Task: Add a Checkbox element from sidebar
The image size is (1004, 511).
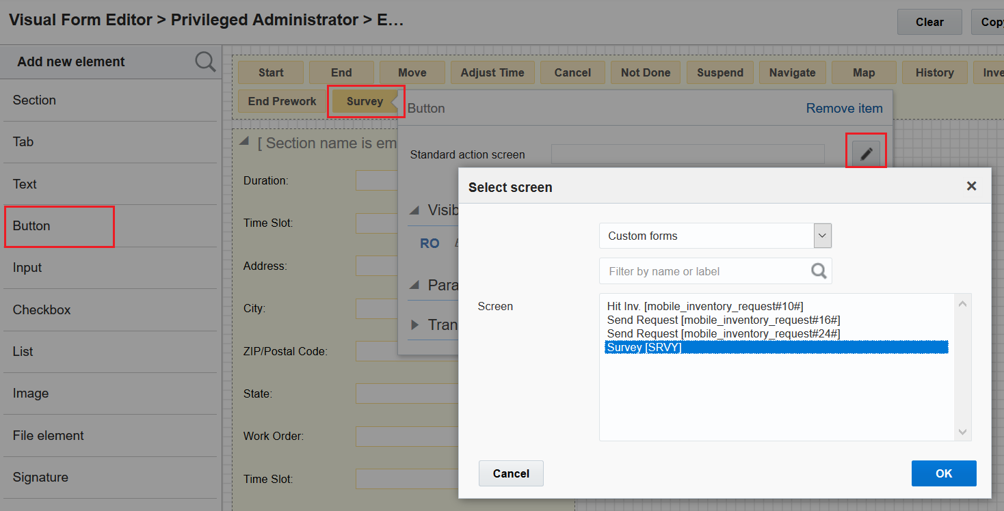Action: pyautogui.click(x=42, y=309)
